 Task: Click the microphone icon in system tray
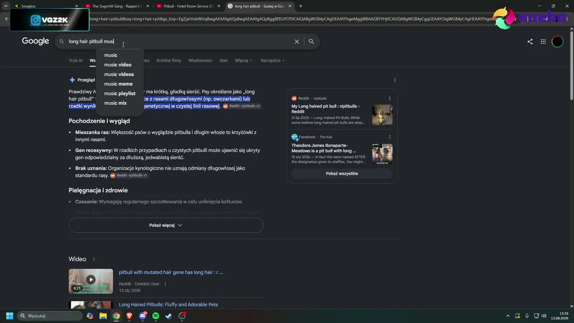tap(527, 316)
